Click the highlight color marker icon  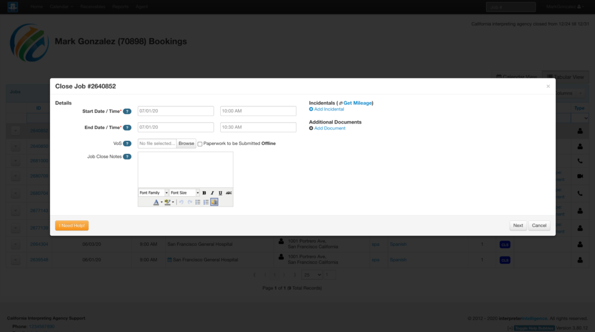(x=167, y=202)
